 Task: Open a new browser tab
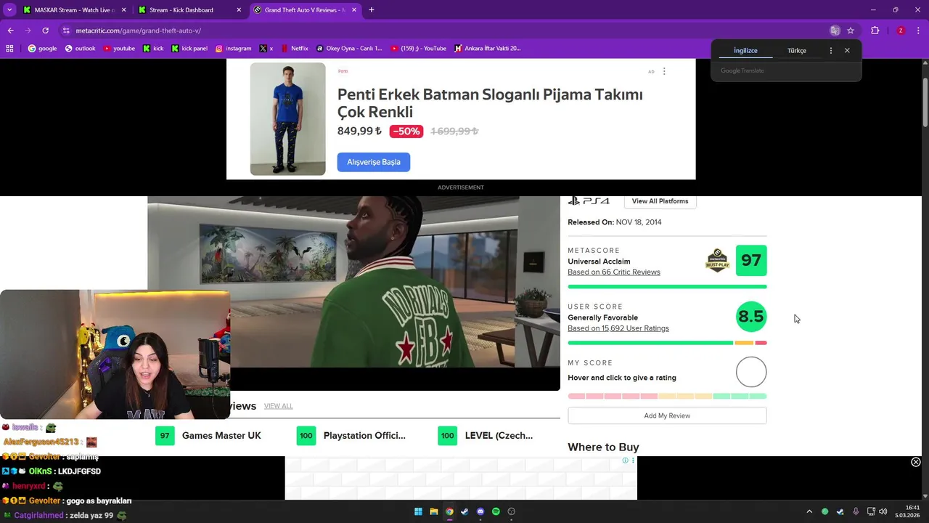tap(372, 10)
